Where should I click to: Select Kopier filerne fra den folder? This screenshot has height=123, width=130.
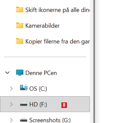pyautogui.click(x=58, y=42)
